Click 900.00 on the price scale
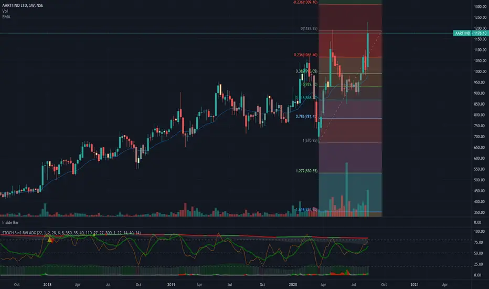This screenshot has width=489, height=289. click(x=480, y=94)
